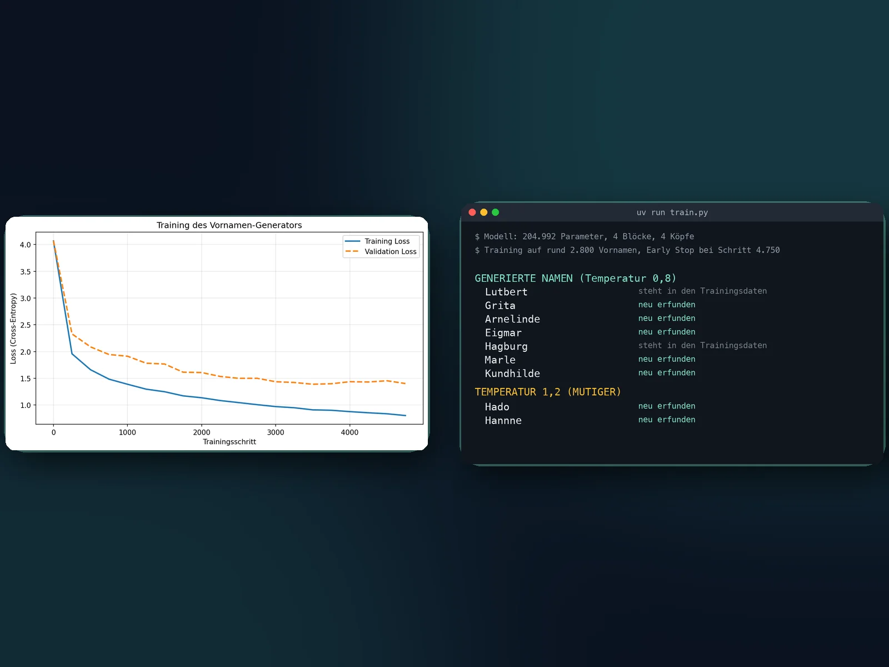Click 'steht in den Trainingsdaten' beside Hagburg
This screenshot has height=667, width=889.
(702, 346)
